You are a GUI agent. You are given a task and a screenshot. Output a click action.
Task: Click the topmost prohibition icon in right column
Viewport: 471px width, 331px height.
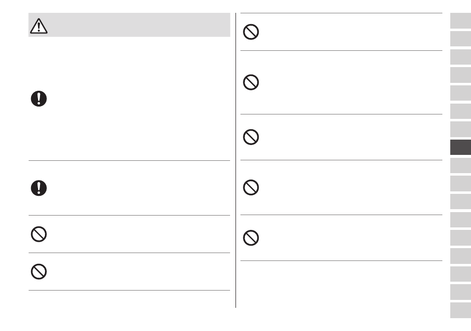[251, 32]
